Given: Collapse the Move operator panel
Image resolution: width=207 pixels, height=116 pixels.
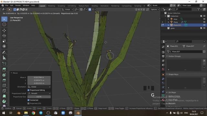Looking at the screenshot, I should pyautogui.click(x=11, y=73).
